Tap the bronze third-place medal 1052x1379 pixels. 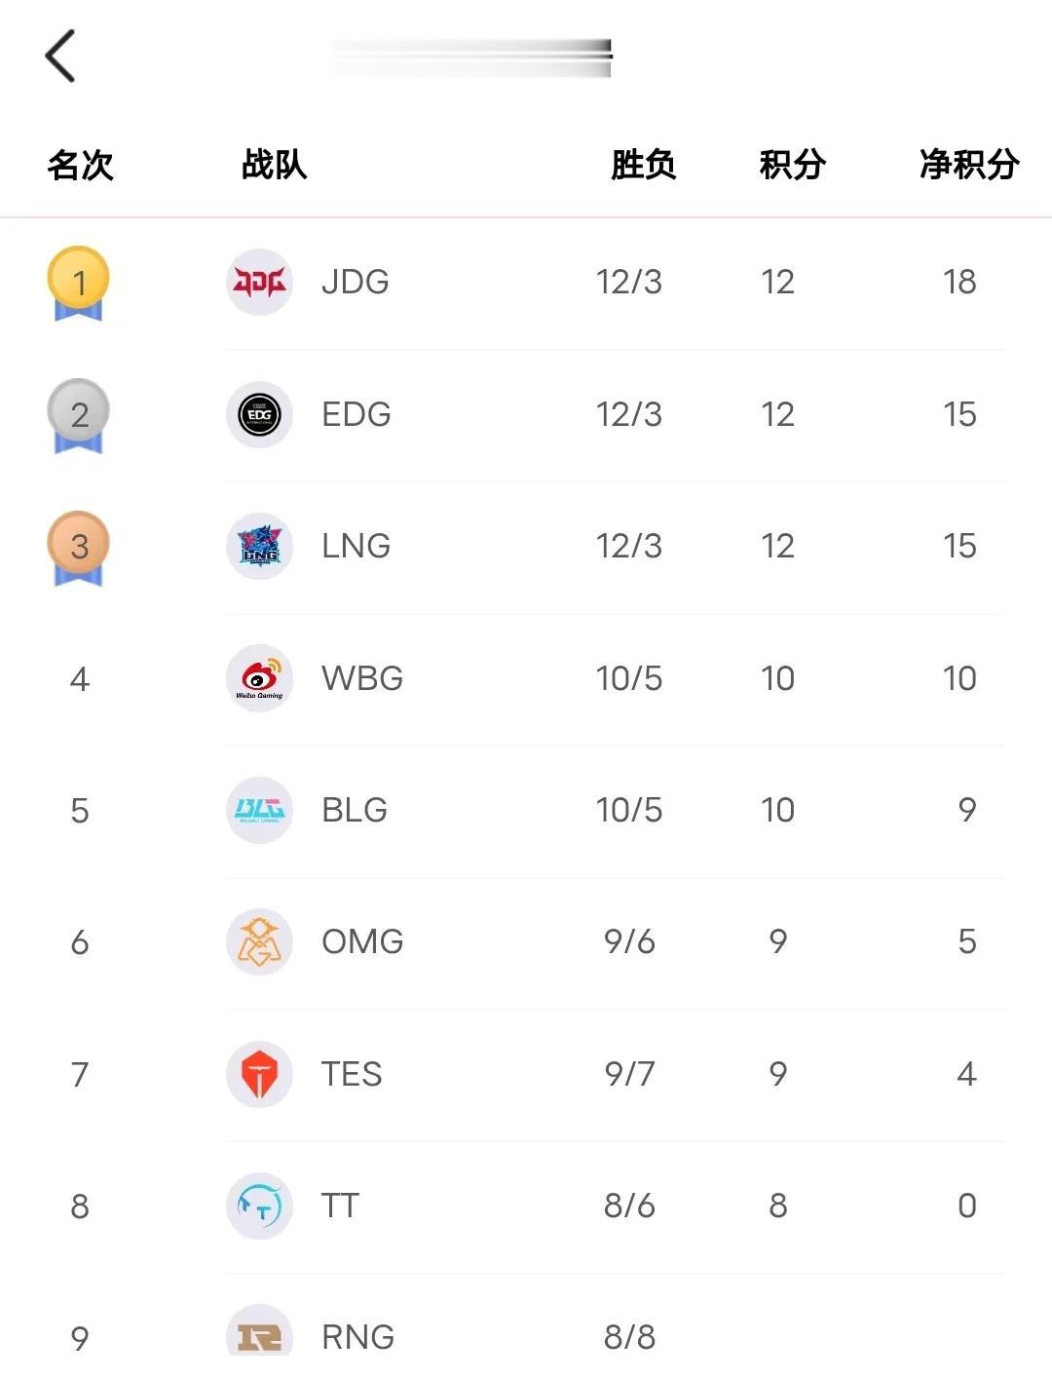(79, 548)
